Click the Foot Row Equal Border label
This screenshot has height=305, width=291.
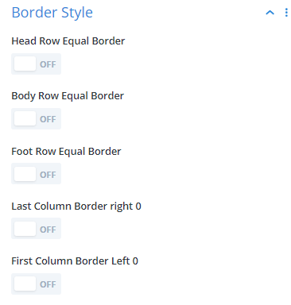coord(66,152)
